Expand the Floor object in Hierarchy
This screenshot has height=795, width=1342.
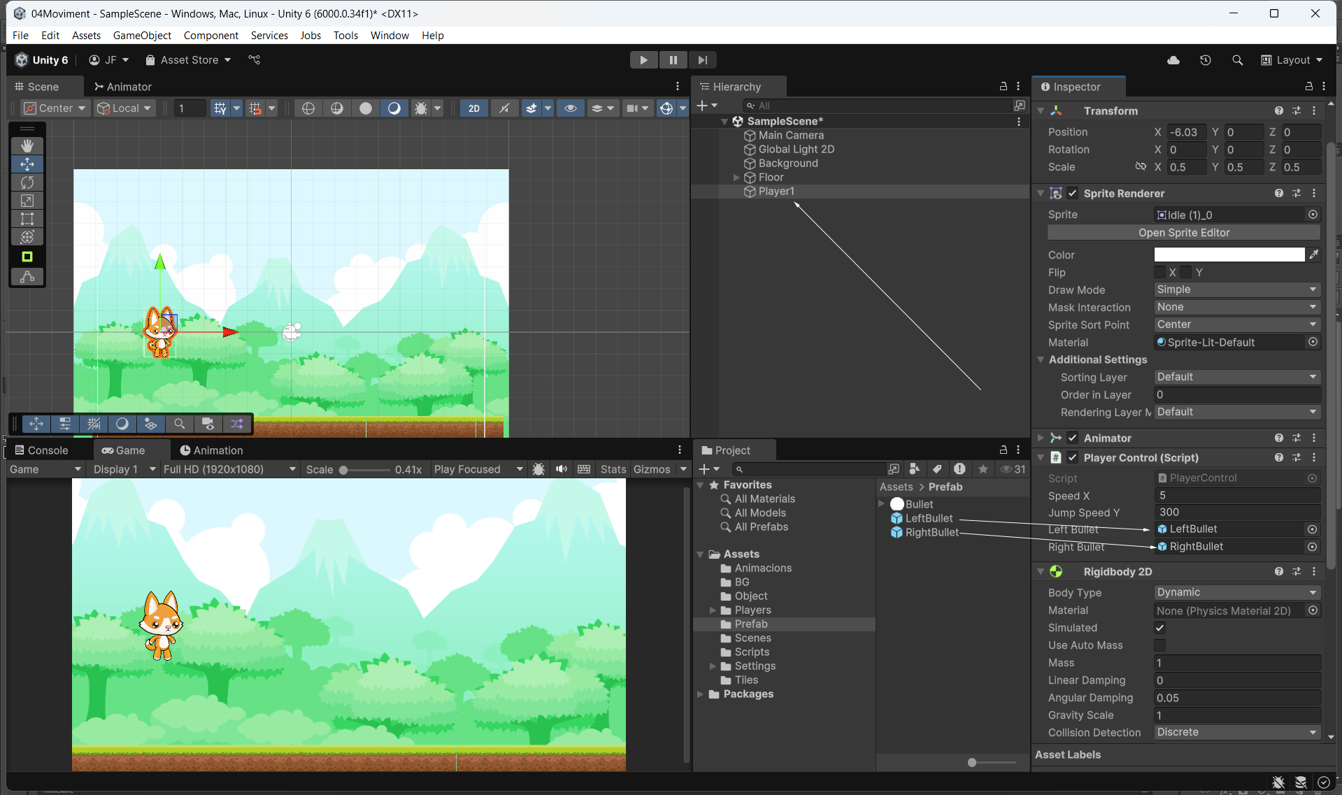[x=736, y=178]
